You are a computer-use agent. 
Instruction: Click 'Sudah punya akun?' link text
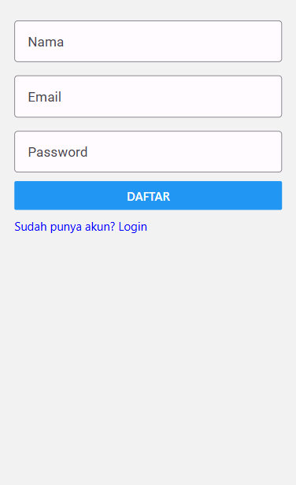65,227
